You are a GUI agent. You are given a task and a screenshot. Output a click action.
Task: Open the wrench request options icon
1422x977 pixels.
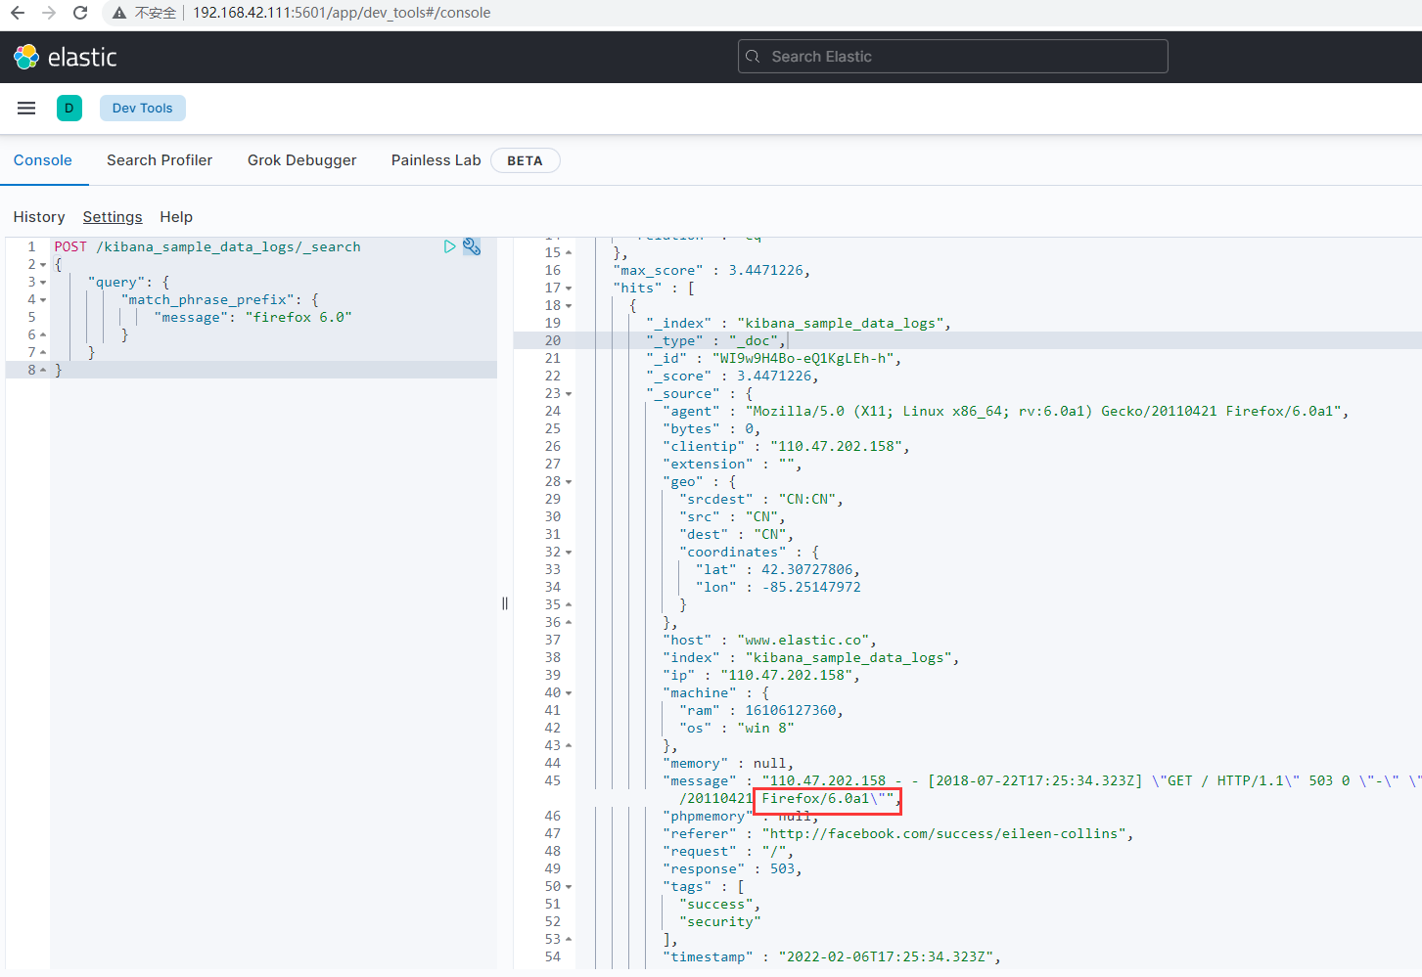[472, 246]
